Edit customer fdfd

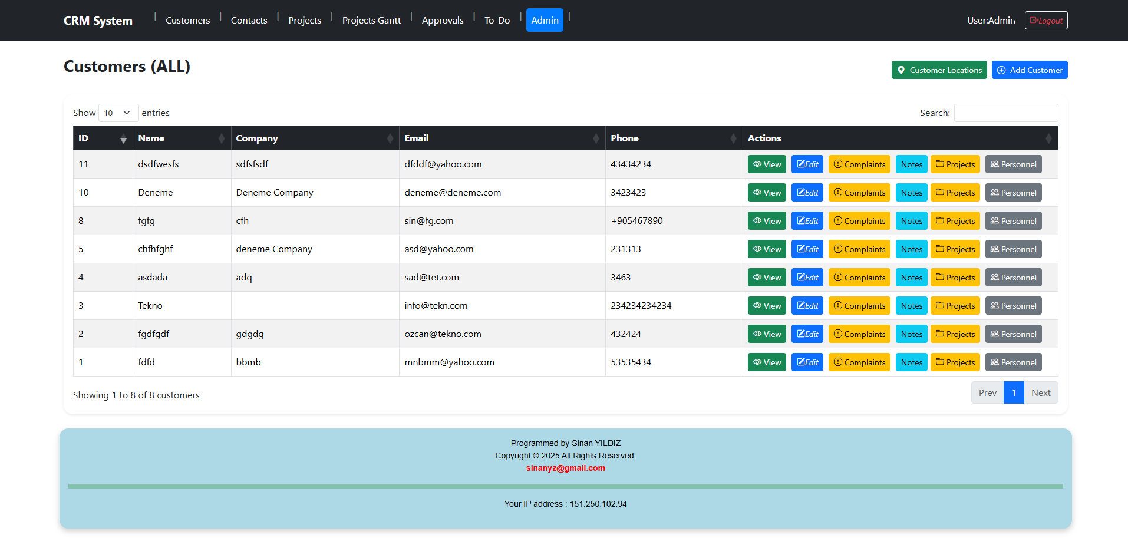click(x=807, y=362)
